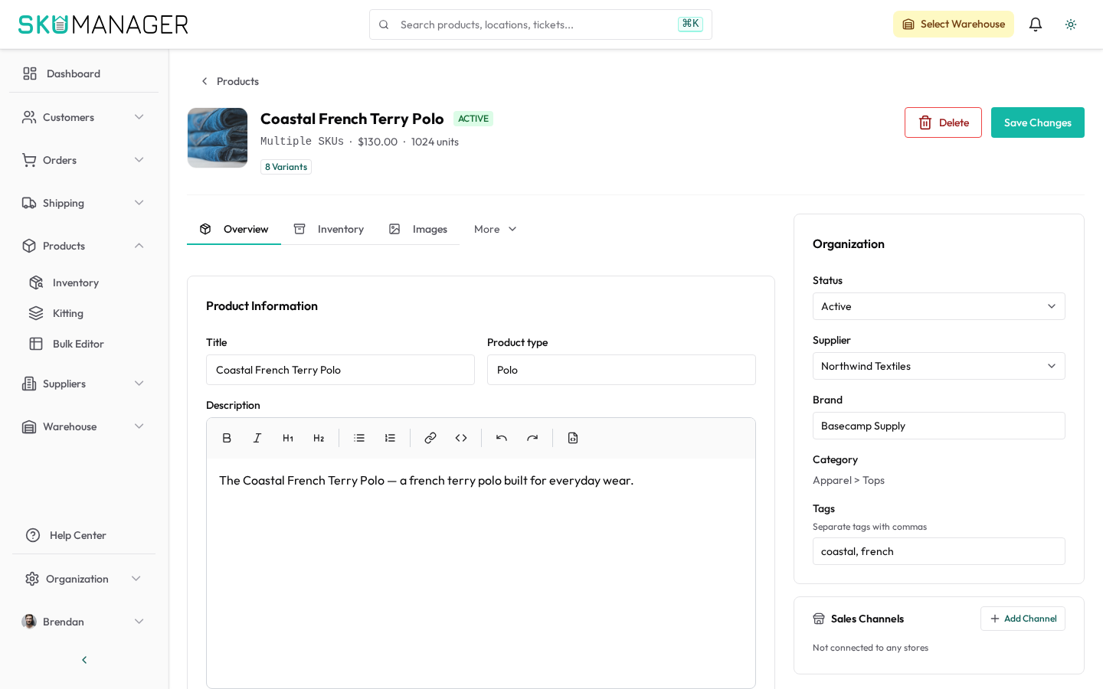Click '1024 units' text
The image size is (1103, 689).
pyautogui.click(x=435, y=142)
